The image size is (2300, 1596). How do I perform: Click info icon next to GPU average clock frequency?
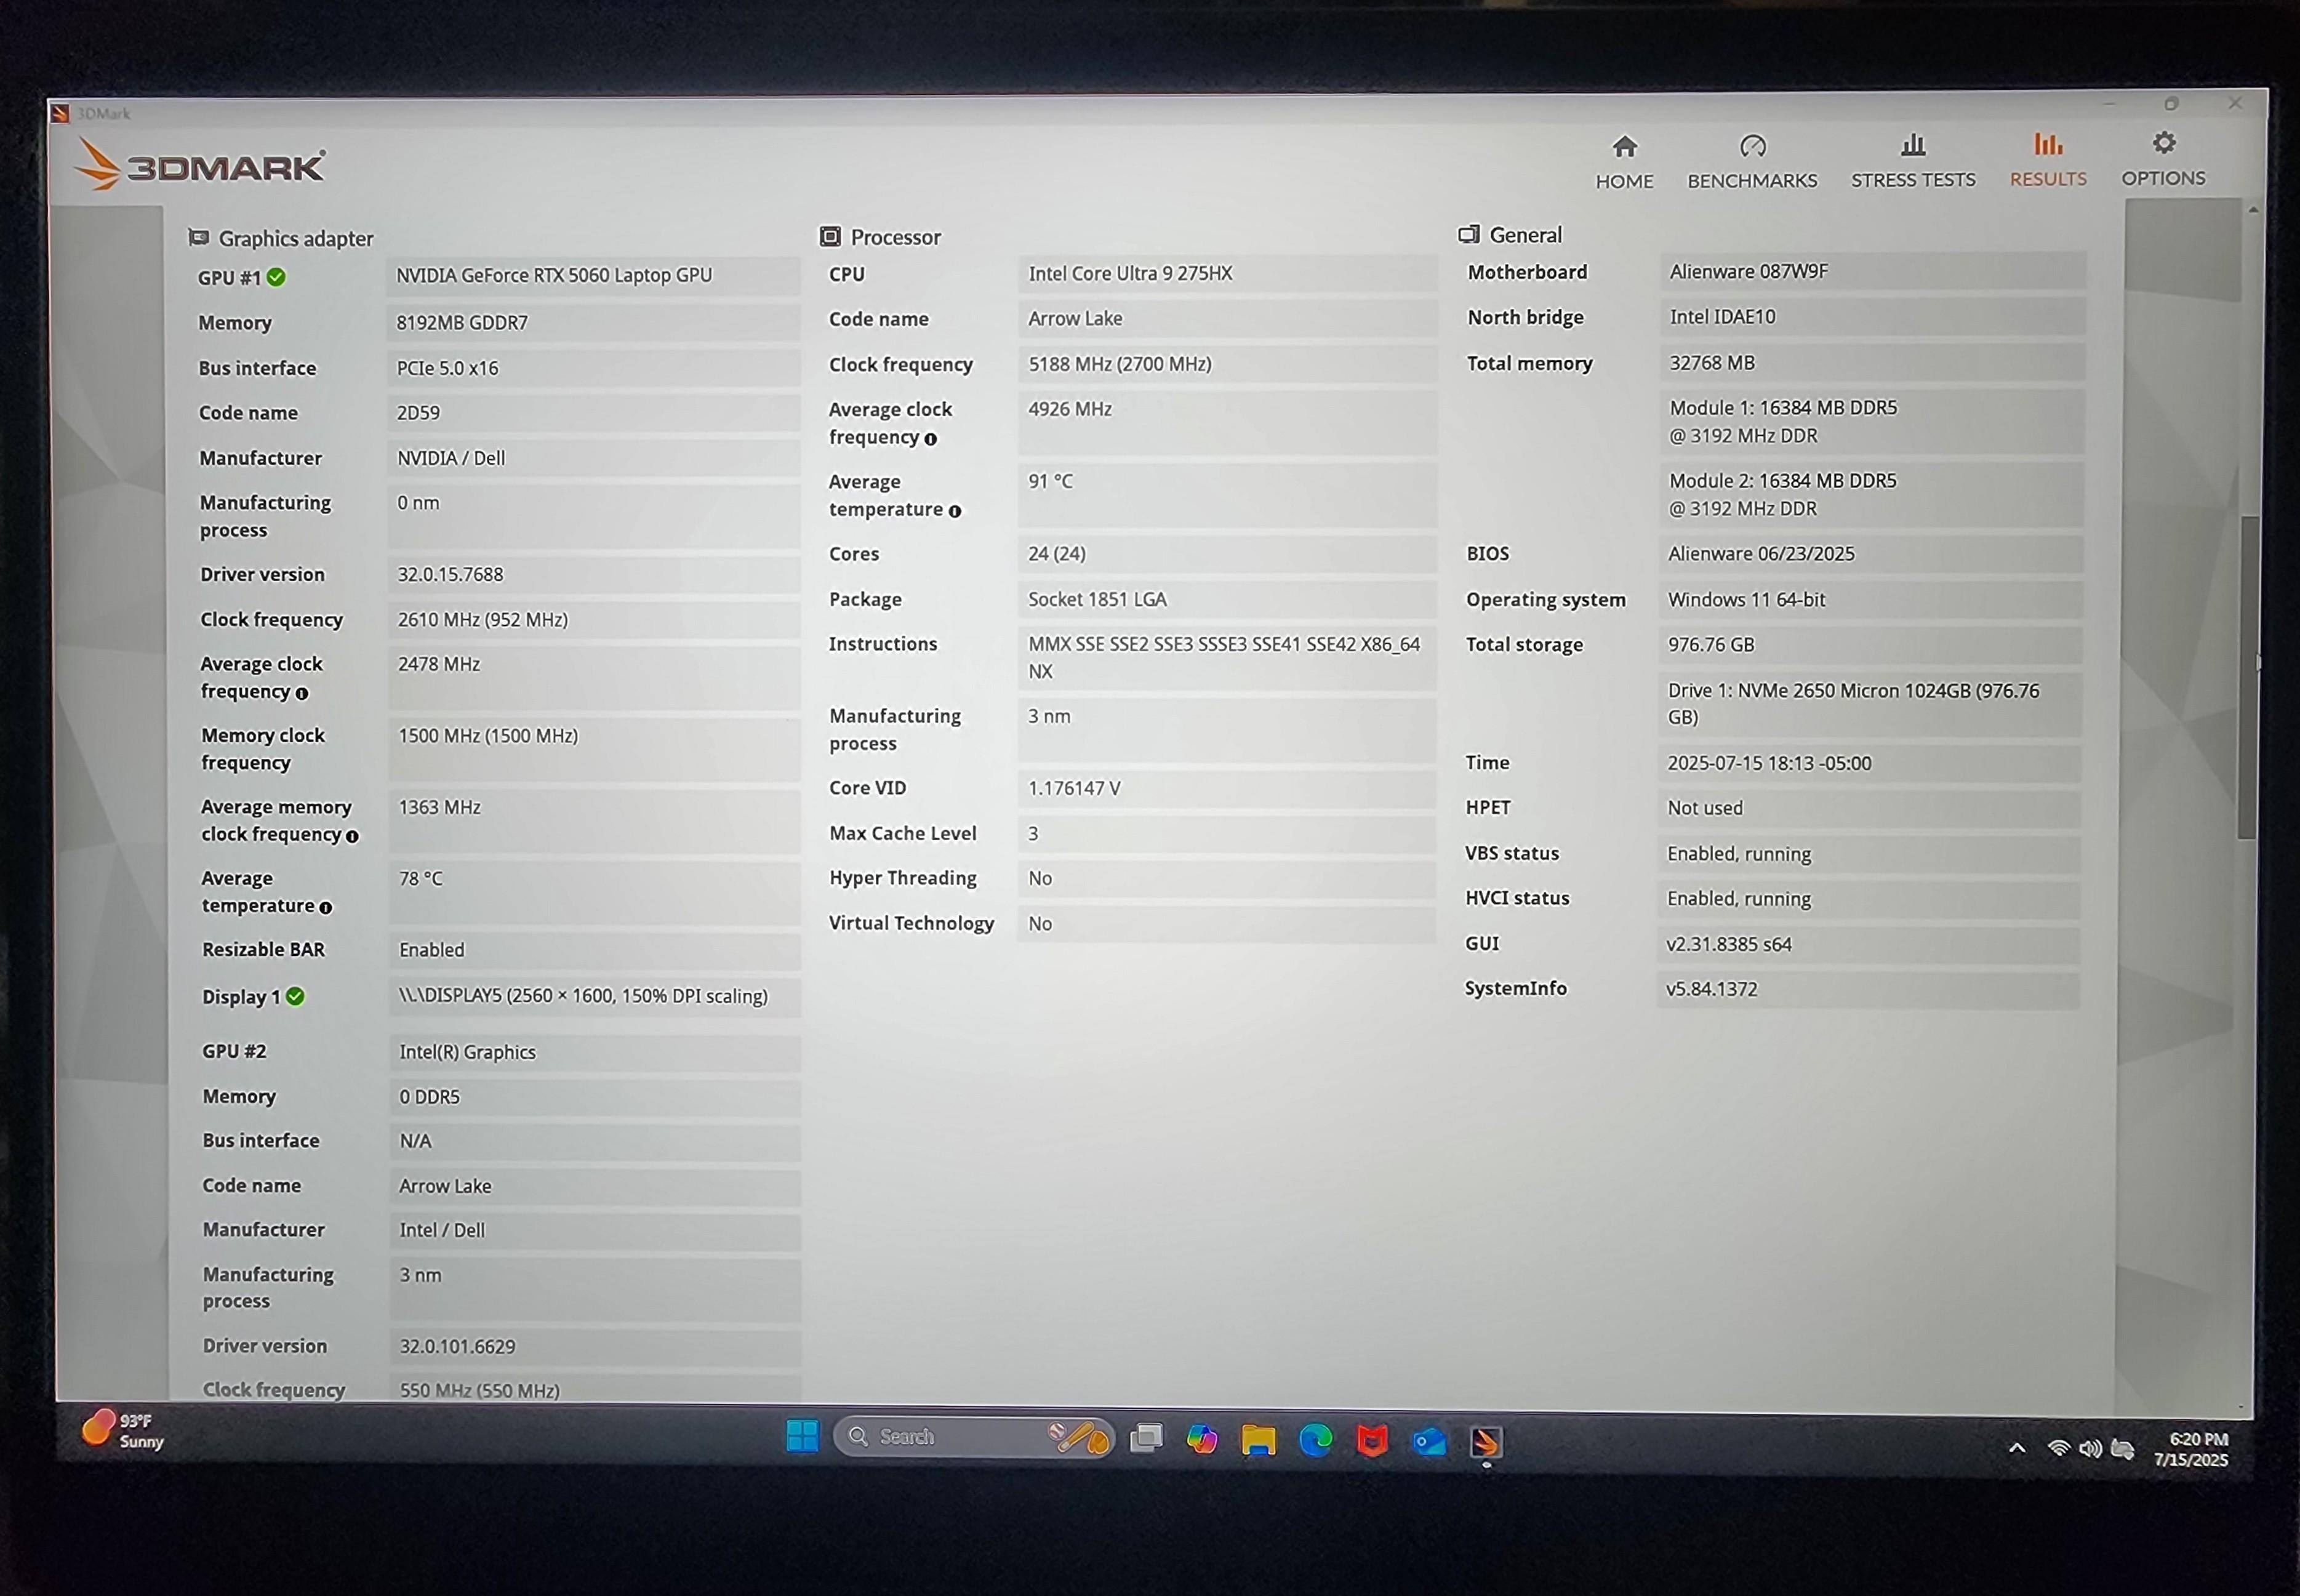pyautogui.click(x=302, y=693)
